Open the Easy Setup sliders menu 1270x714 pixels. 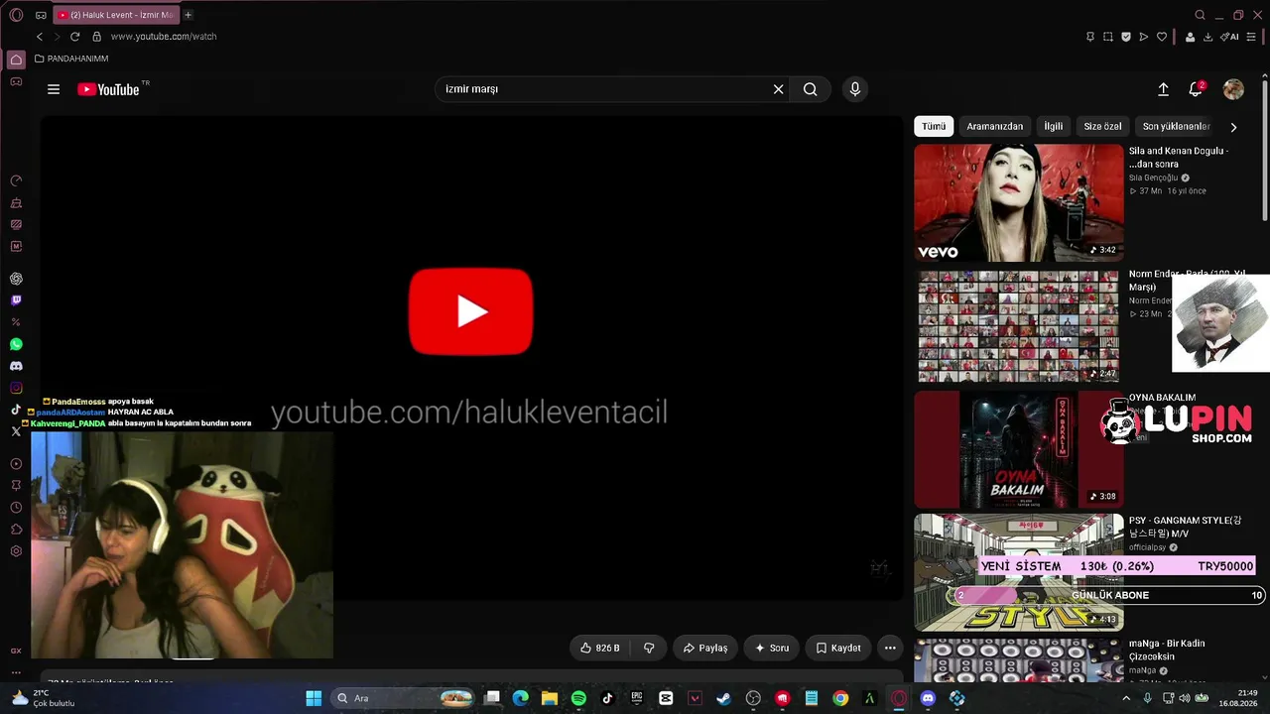pyautogui.click(x=1251, y=37)
